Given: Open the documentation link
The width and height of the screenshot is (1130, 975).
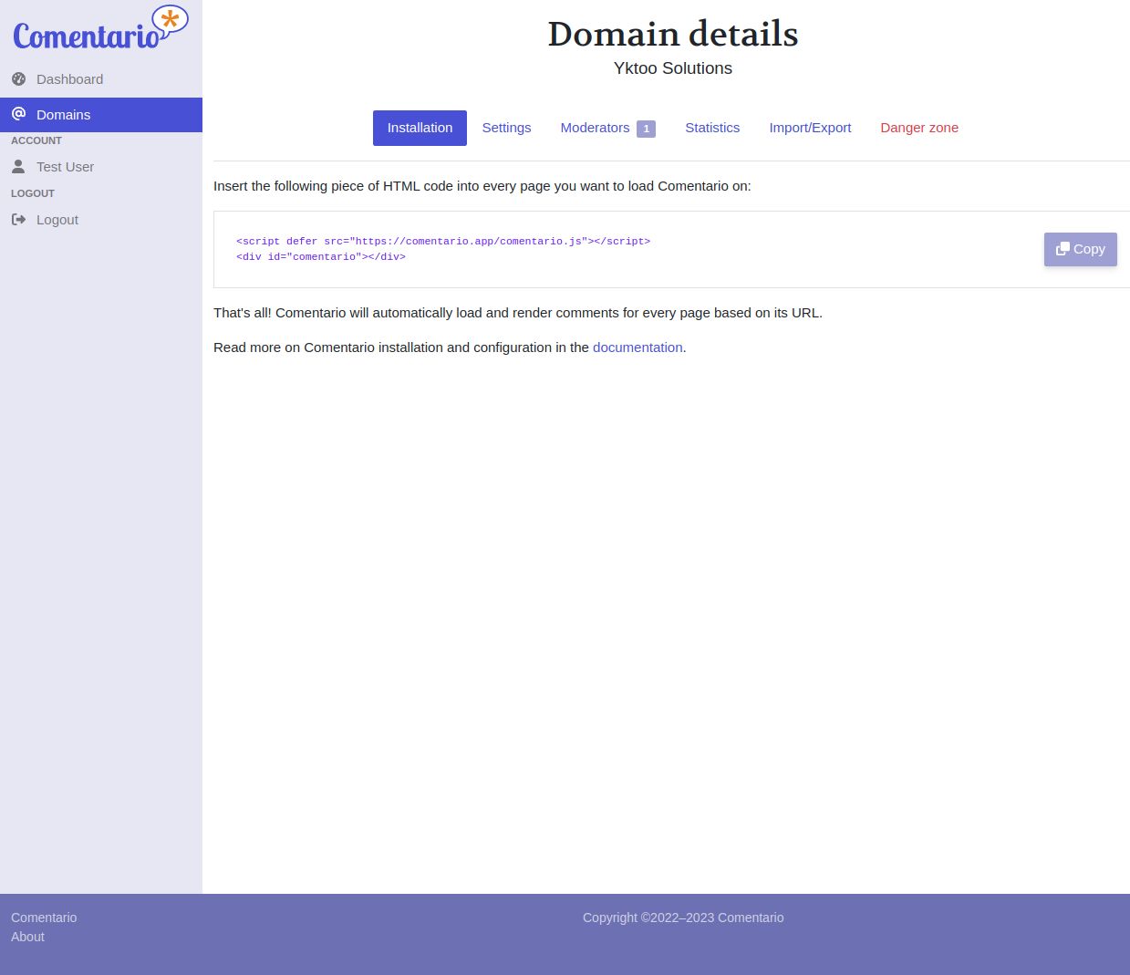Looking at the screenshot, I should coord(638,347).
